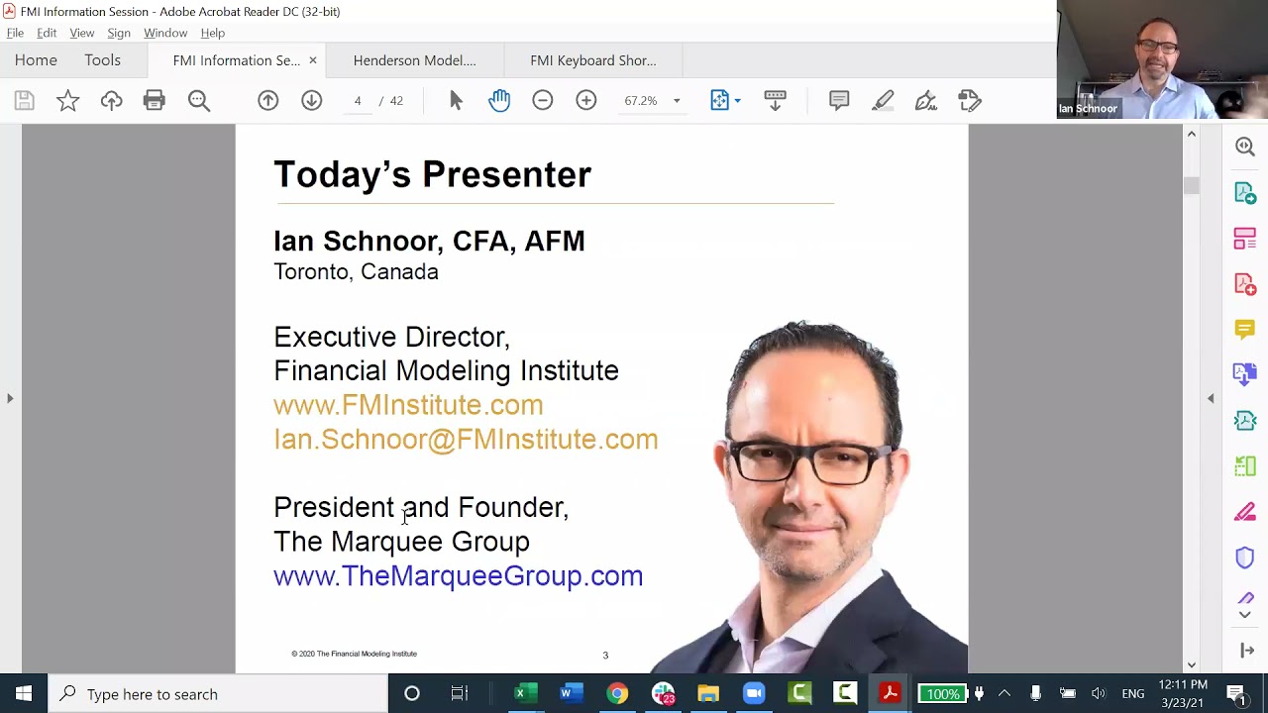Click the Ian Schnoor video thumbnail

1162,59
